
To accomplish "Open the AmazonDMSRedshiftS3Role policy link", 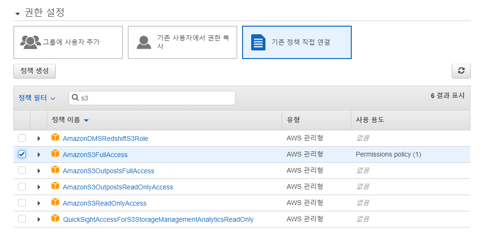I will [x=105, y=139].
